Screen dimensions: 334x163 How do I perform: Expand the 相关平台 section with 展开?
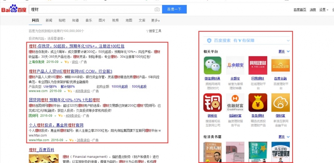[x=284, y=51]
